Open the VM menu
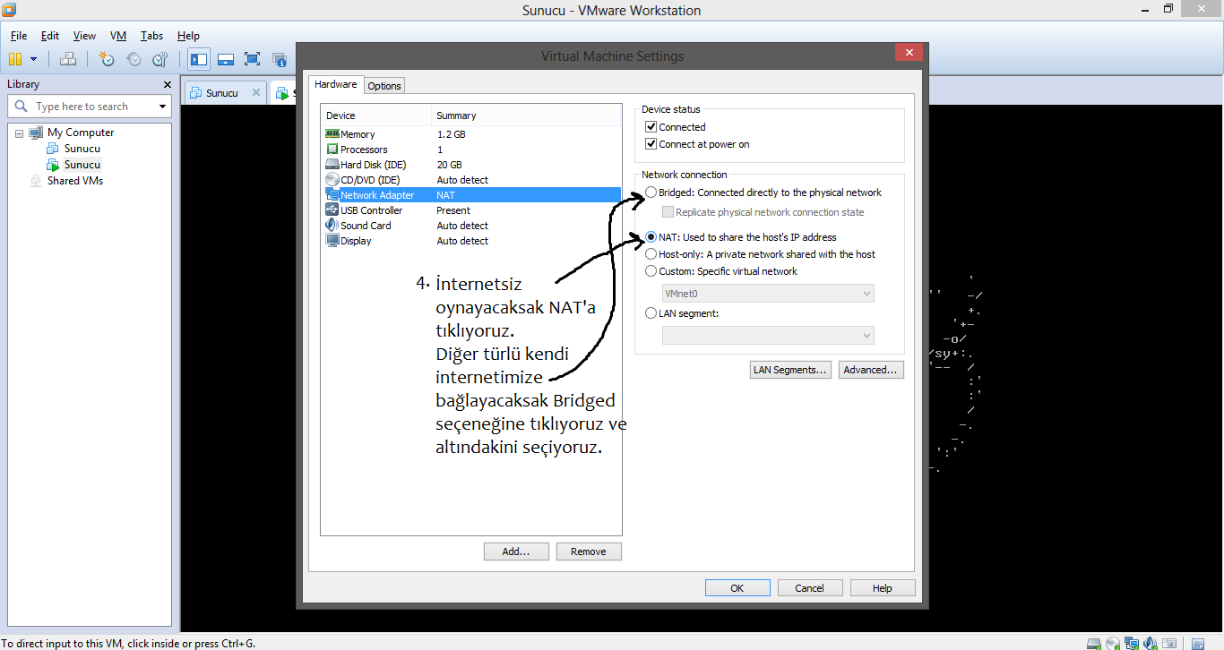The width and height of the screenshot is (1224, 650). click(x=118, y=36)
